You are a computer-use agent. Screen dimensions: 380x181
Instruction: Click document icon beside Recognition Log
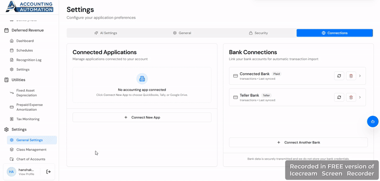coord(11,60)
